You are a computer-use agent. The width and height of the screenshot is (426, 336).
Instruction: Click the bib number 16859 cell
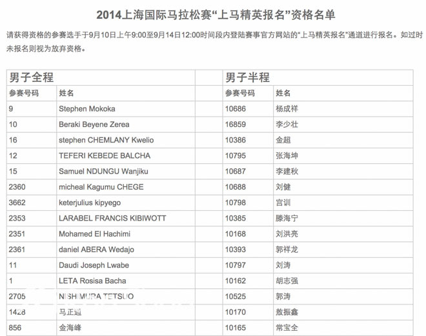[x=236, y=124]
